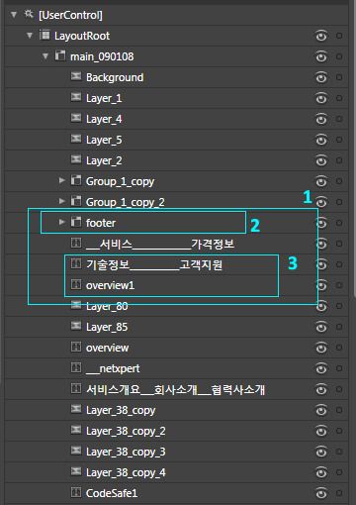Select the __서비스 가격정보 row label
The image size is (356, 505).
click(x=160, y=244)
